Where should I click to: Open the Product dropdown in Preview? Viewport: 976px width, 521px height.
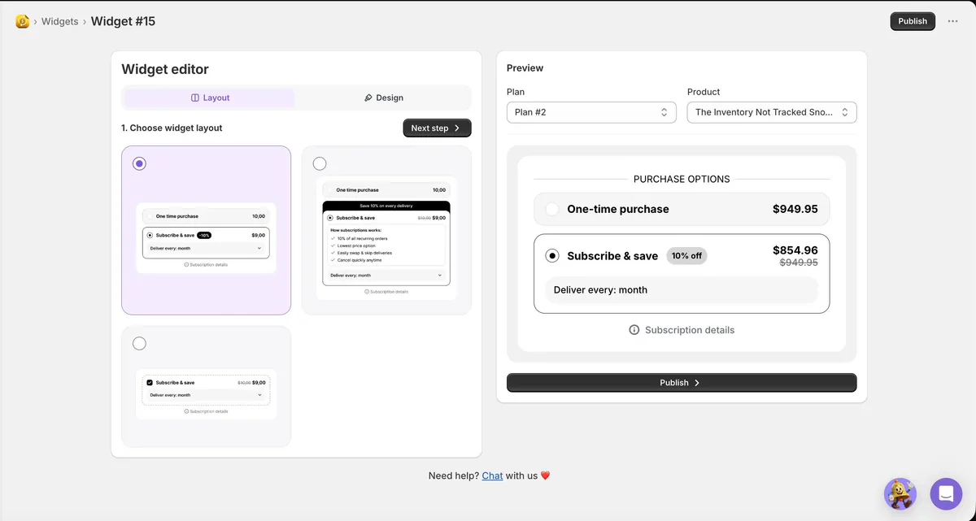tap(772, 112)
